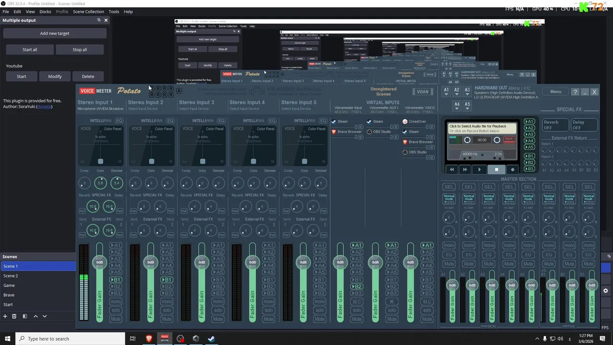The image size is (613, 345).
Task: Toggle Delay OFF button in Special FX
Action: click(584, 125)
